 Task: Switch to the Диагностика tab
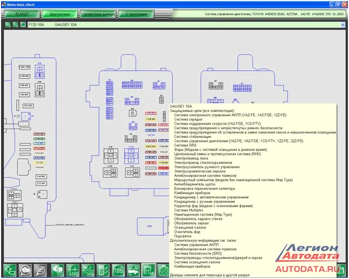tap(60, 14)
